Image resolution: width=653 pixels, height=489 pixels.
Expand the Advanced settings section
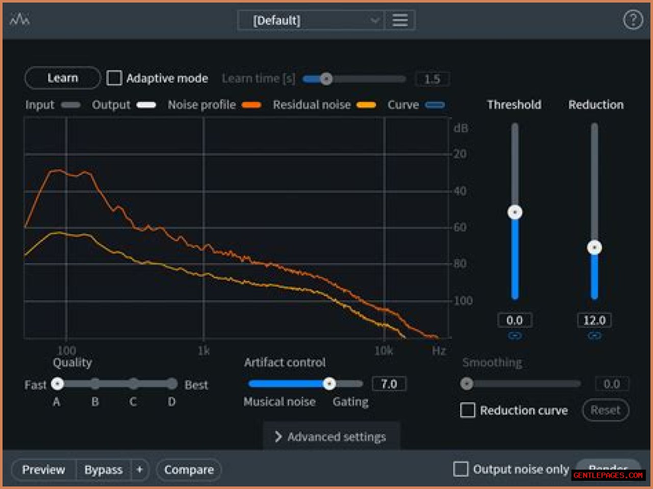[331, 437]
